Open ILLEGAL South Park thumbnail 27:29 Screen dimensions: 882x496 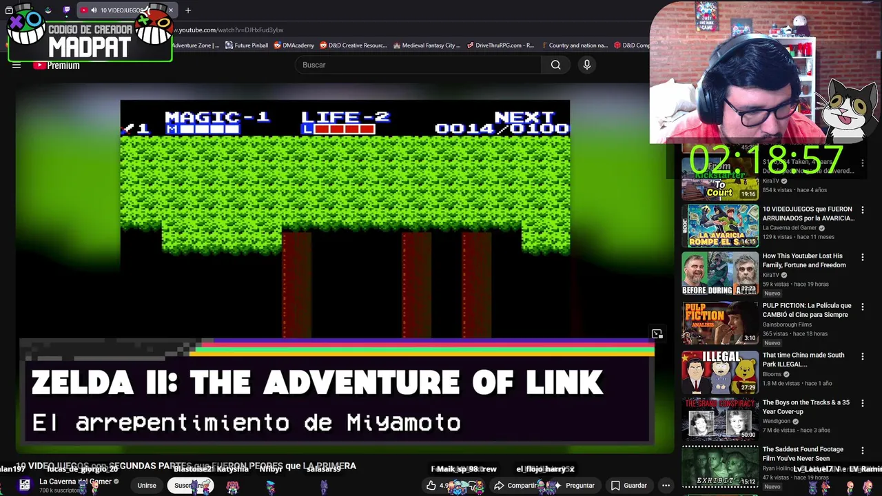(720, 372)
